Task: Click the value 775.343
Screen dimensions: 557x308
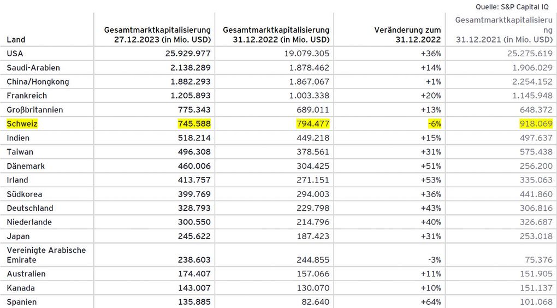Action: (x=194, y=110)
